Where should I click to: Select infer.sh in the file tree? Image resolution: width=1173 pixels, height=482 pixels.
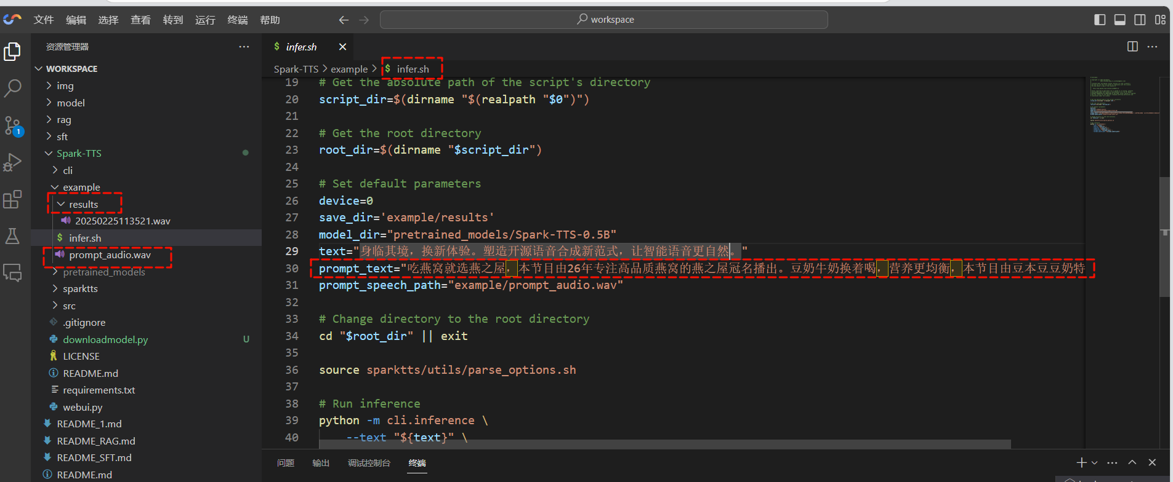pyautogui.click(x=147, y=238)
